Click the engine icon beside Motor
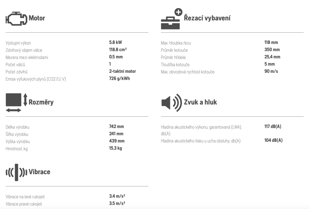Image resolution: width=309 pixels, height=209 pixels. 16,19
